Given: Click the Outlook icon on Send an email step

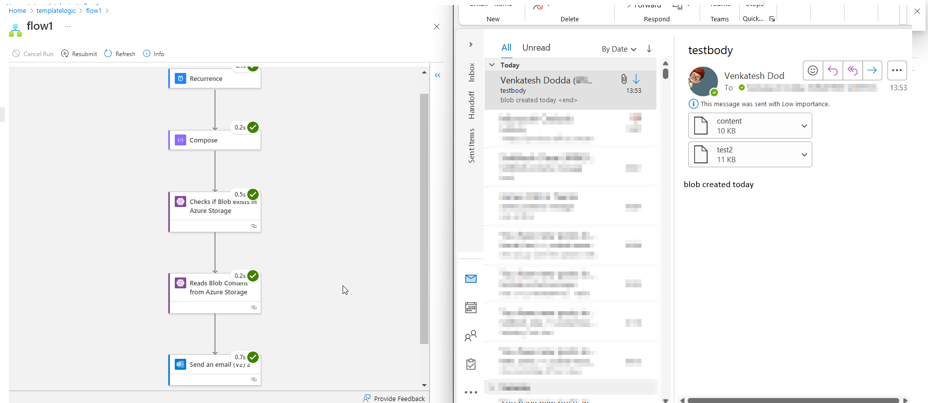Looking at the screenshot, I should point(181,364).
